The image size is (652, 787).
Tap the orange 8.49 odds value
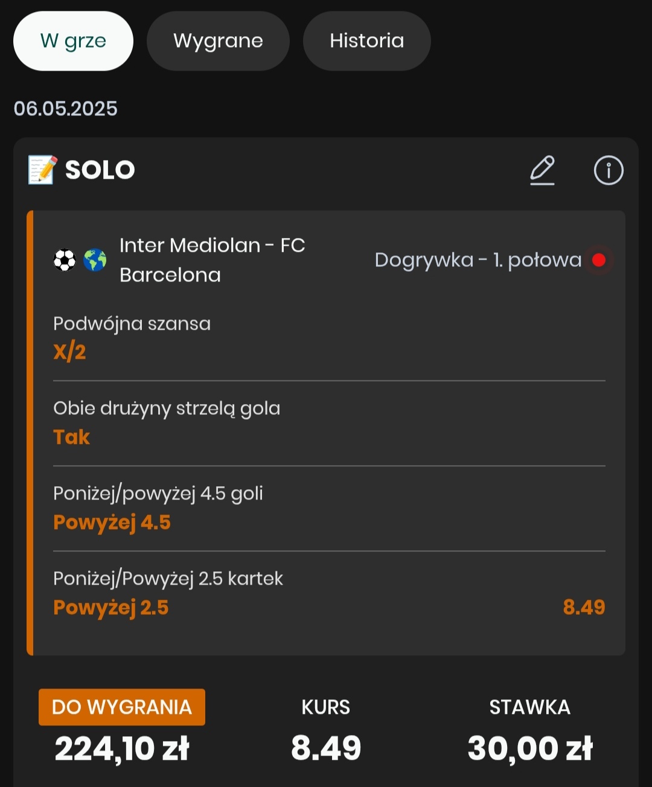[x=583, y=607]
